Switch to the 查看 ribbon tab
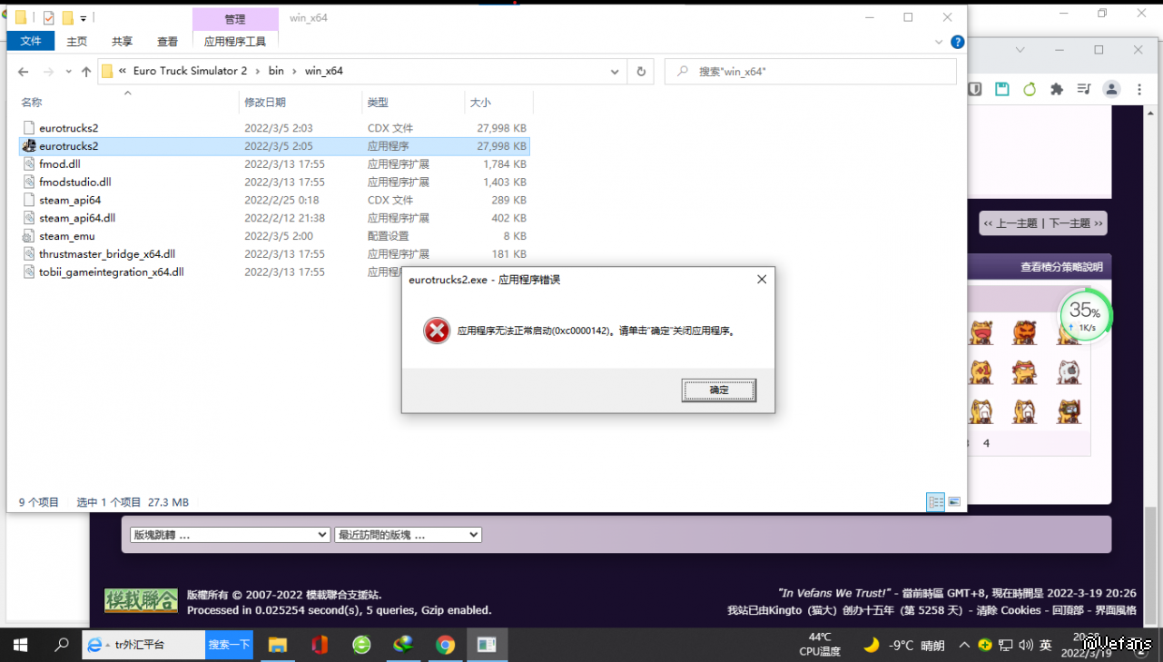Screen dimensions: 1163x662 [x=167, y=42]
